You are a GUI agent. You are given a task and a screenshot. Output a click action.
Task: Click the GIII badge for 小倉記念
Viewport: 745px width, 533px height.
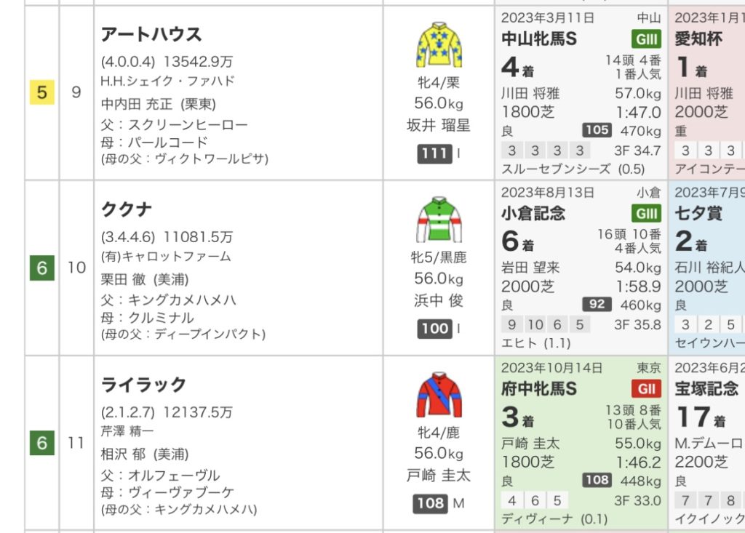(646, 214)
